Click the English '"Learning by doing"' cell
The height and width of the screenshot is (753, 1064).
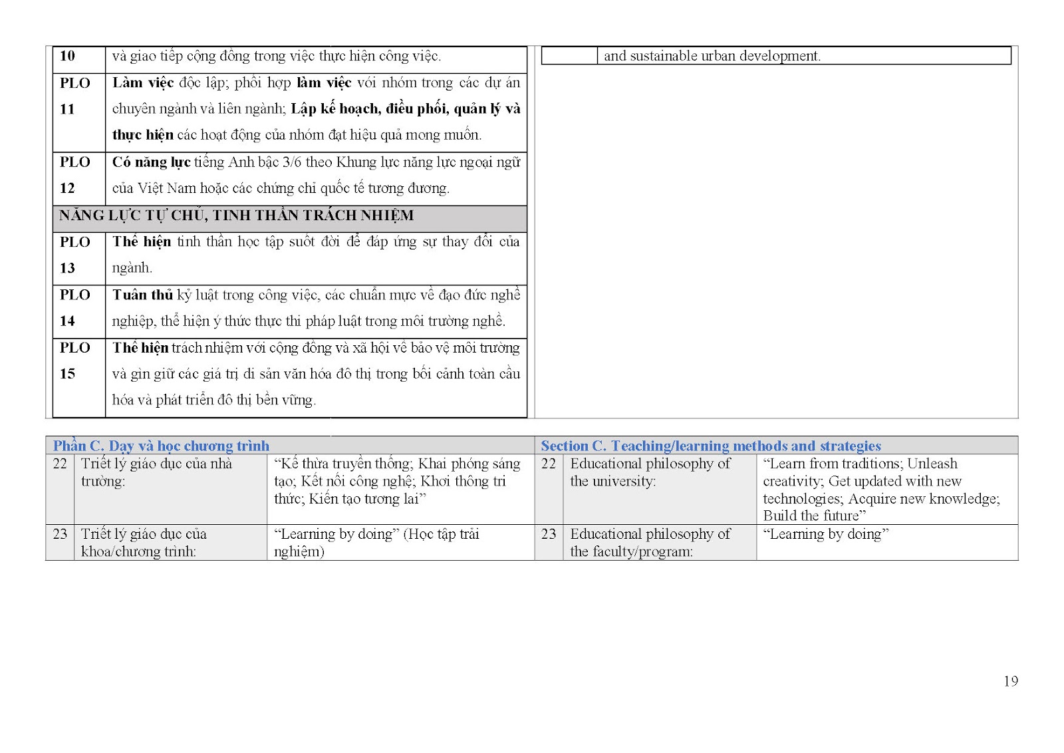tap(825, 534)
